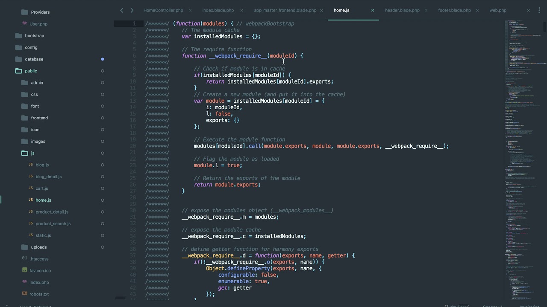Expand the admin folder
Image resolution: width=547 pixels, height=307 pixels.
point(24,83)
